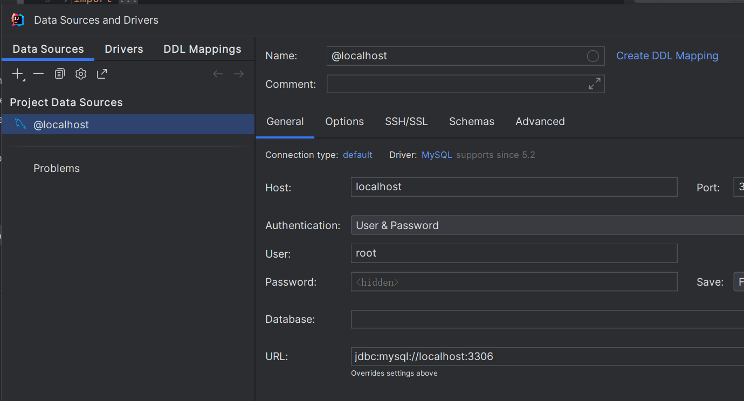The width and height of the screenshot is (744, 401).
Task: Click the add data source plus icon
Action: [x=18, y=74]
